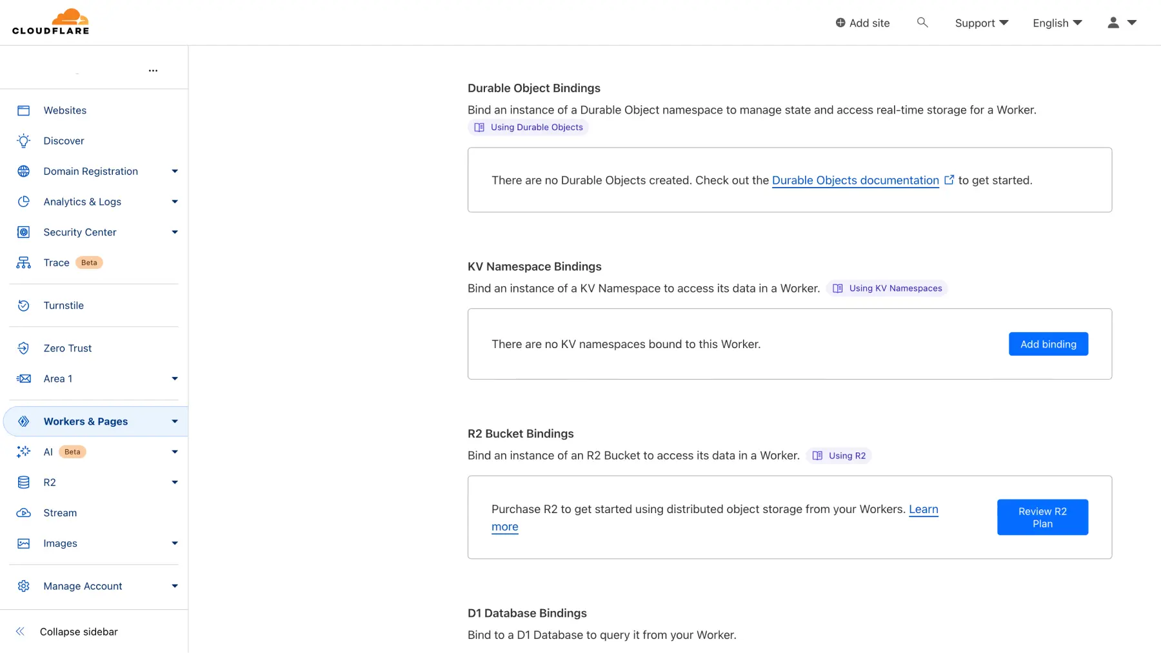This screenshot has width=1161, height=653.
Task: Open Zero Trust in the sidebar
Action: 68,348
